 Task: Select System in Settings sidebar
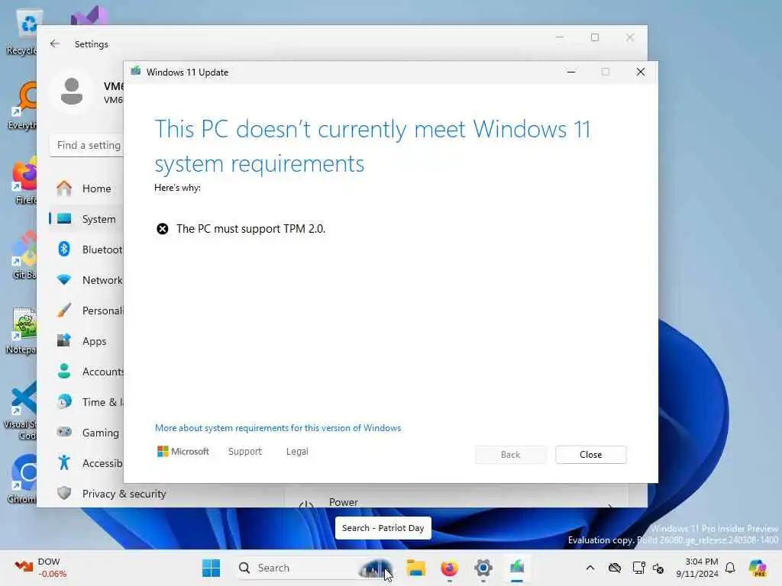pyautogui.click(x=86, y=219)
